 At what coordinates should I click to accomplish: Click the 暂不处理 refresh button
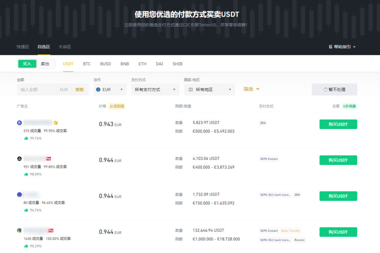click(x=334, y=90)
